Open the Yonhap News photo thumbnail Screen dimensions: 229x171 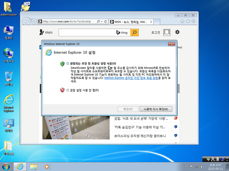point(76,128)
